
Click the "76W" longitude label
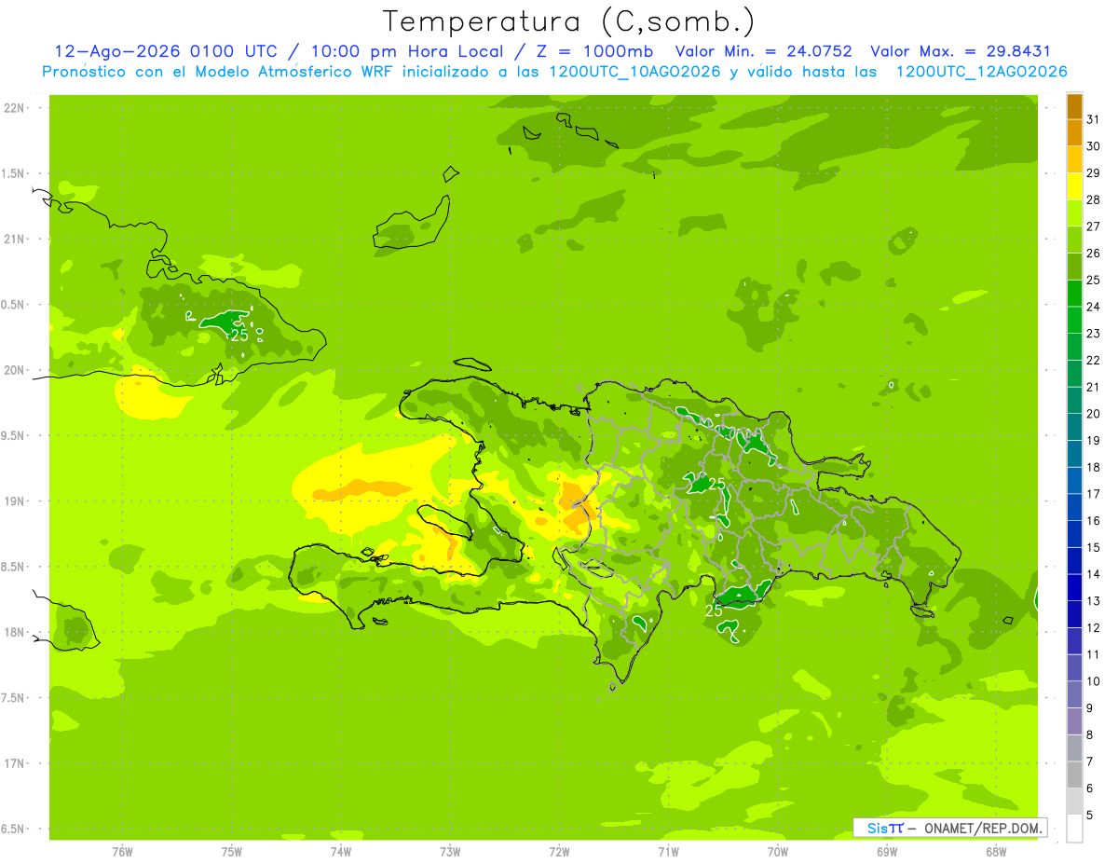(122, 851)
